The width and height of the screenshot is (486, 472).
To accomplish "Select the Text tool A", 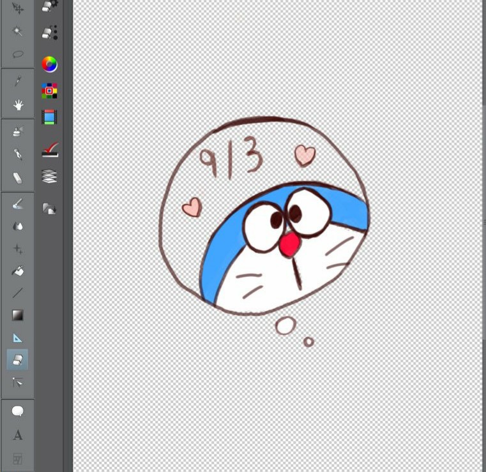I will pyautogui.click(x=18, y=435).
